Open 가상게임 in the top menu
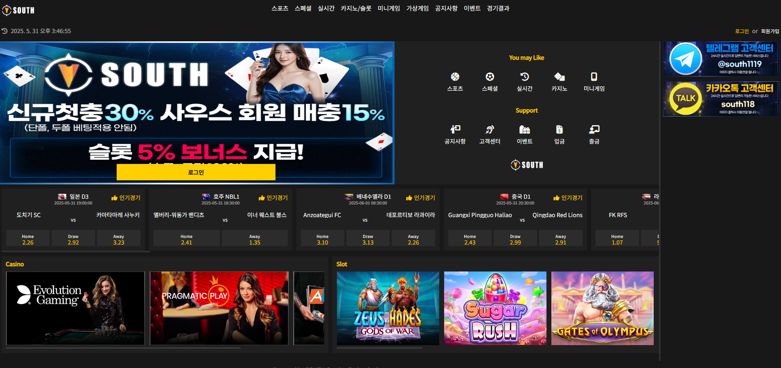 (x=418, y=8)
